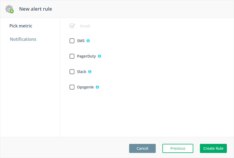The height and width of the screenshot is (158, 234).
Task: Click the Opsgenie label text
Action: click(x=85, y=87)
